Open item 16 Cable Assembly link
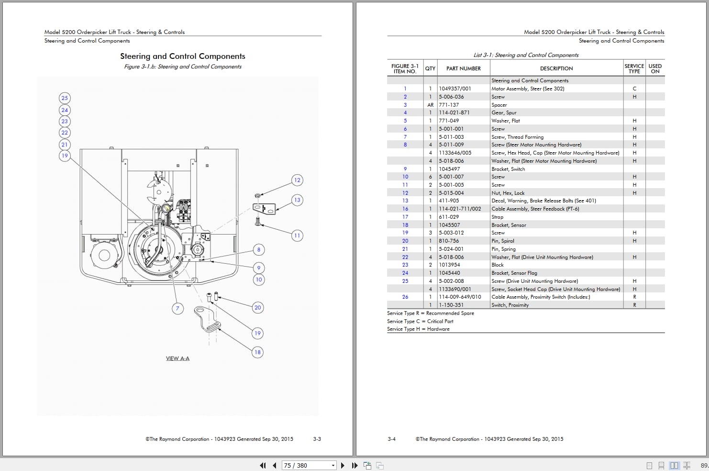 405,209
